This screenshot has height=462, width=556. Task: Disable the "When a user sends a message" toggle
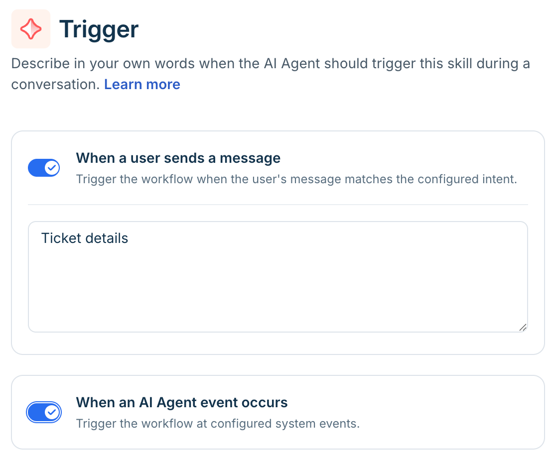click(x=44, y=168)
